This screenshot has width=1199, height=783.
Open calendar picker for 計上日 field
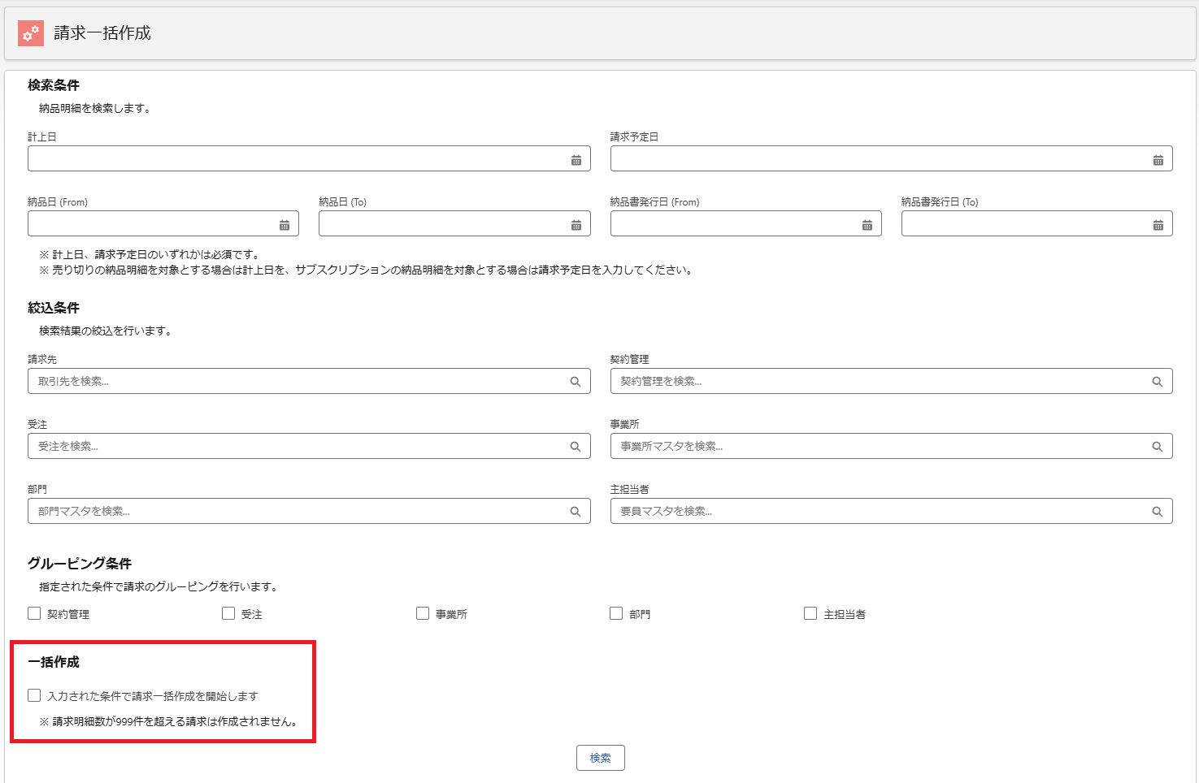(x=576, y=160)
